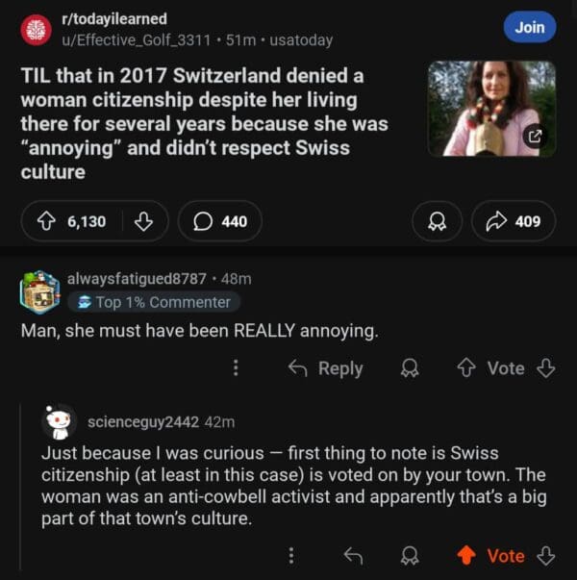Award scienceguy2442's comment
The height and width of the screenshot is (580, 577).
[x=411, y=555]
